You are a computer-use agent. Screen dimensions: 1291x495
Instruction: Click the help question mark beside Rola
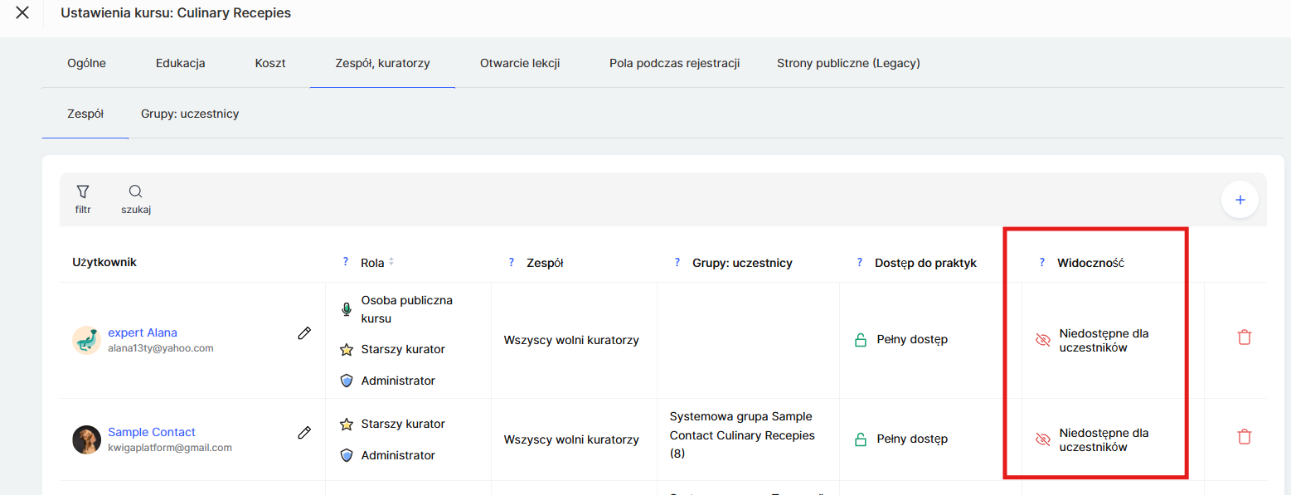pyautogui.click(x=346, y=262)
